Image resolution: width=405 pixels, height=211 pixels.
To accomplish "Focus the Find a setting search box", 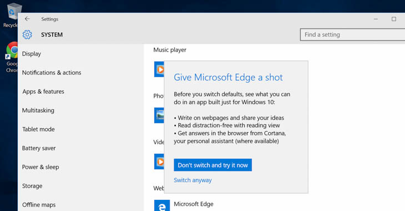I will 353,34.
